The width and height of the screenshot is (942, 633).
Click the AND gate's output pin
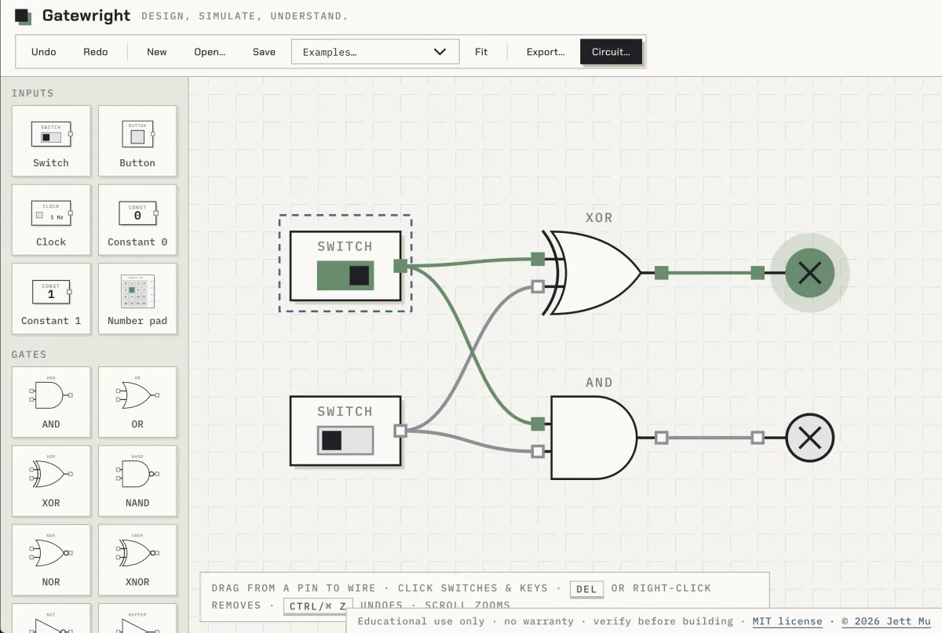(661, 438)
